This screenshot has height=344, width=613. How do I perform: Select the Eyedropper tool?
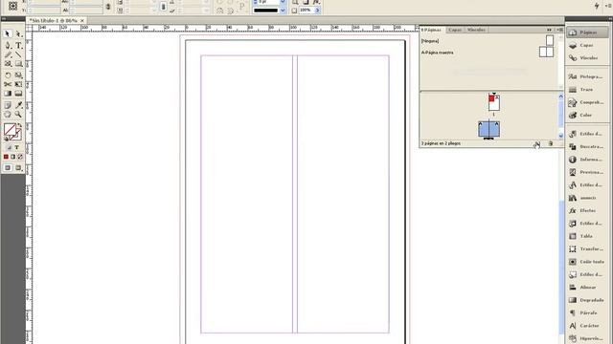(18, 105)
